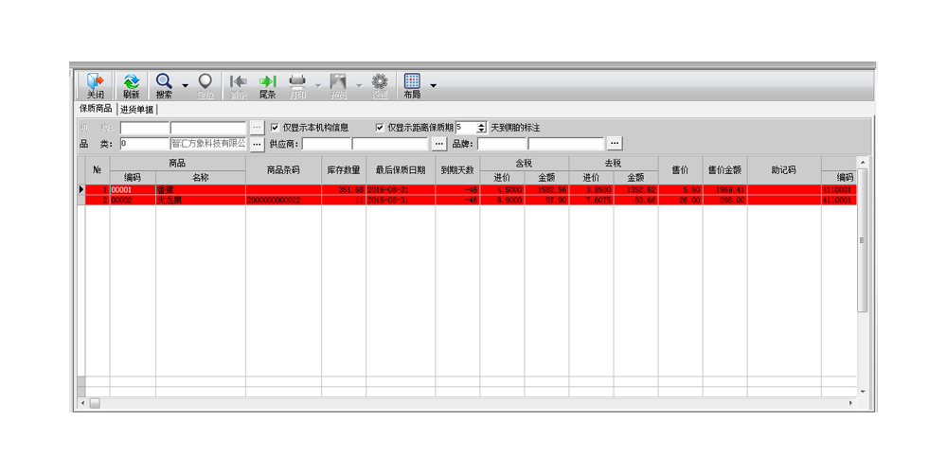Viewport: 947px width, 473px height.
Task: Click stock quantity cell 351.68
Action: pos(344,189)
